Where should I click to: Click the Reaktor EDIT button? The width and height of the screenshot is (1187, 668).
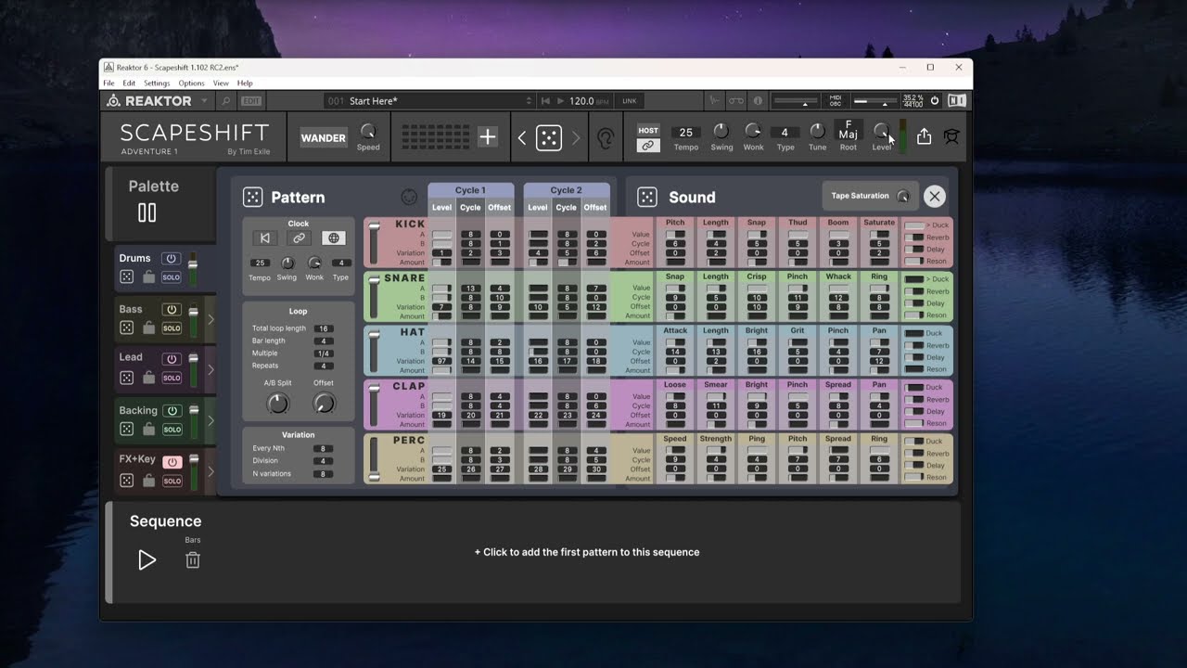coord(251,100)
